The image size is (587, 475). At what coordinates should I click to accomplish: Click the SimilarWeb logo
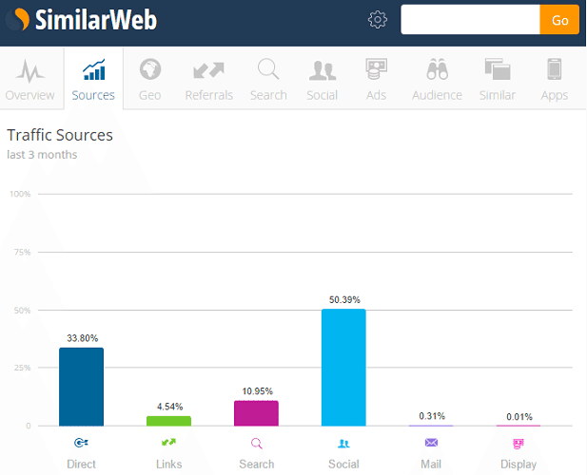click(82, 19)
